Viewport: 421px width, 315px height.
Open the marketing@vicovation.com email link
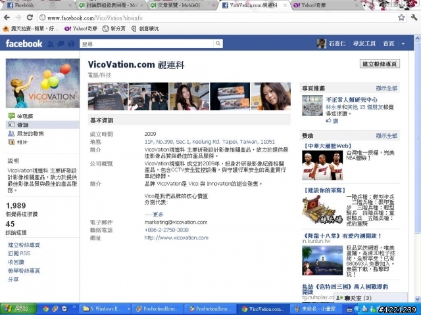tap(176, 222)
